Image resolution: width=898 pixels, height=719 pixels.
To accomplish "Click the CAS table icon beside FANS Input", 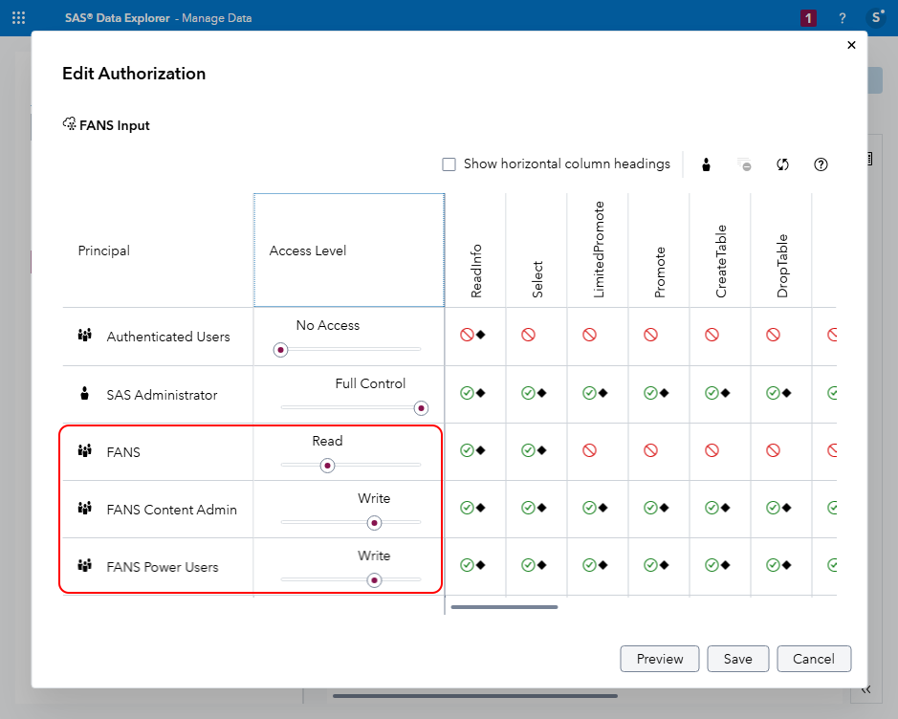I will point(69,123).
